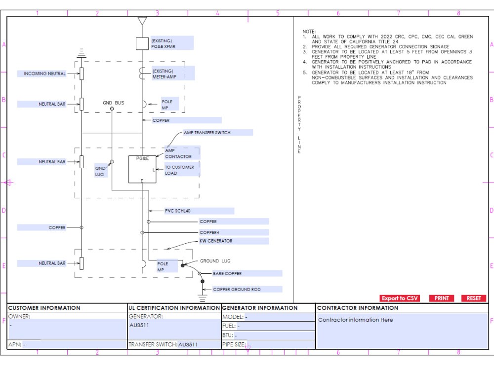Image resolution: width=494 pixels, height=370 pixels.
Task: Select the NEUTRAL BAR field beside GND LUG
Action: (41, 162)
